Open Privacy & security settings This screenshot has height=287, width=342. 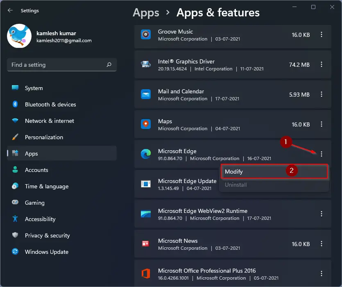[x=62, y=235]
